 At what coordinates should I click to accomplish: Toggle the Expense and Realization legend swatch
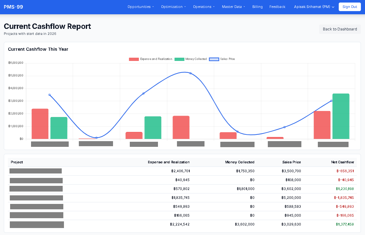[x=134, y=59]
